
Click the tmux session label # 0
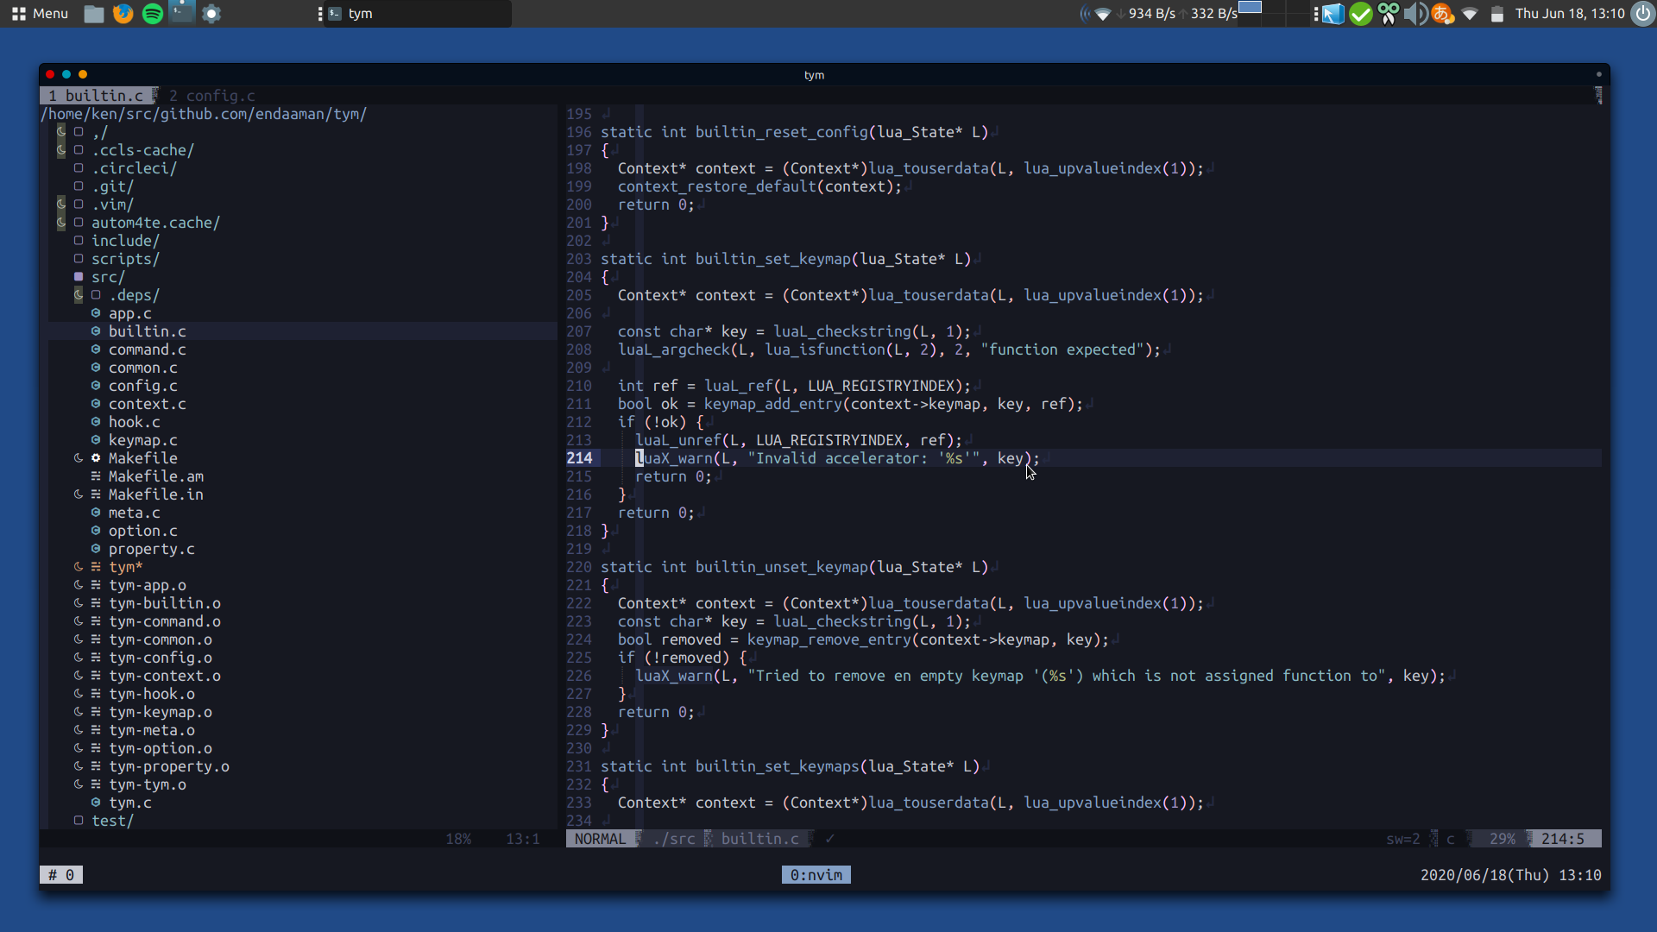coord(60,875)
